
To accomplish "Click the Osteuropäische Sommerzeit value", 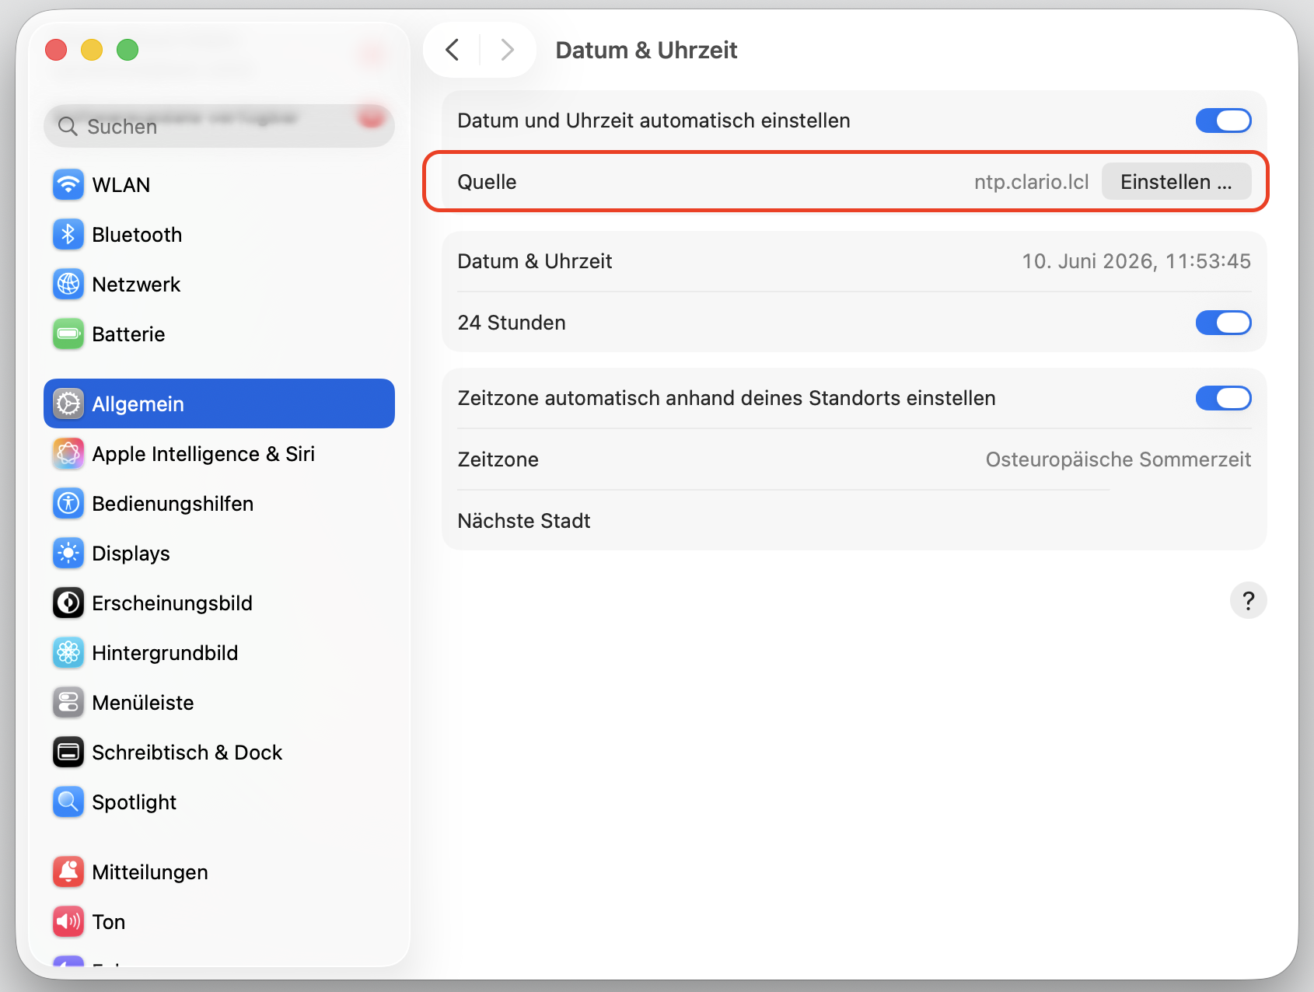I will coord(1118,459).
